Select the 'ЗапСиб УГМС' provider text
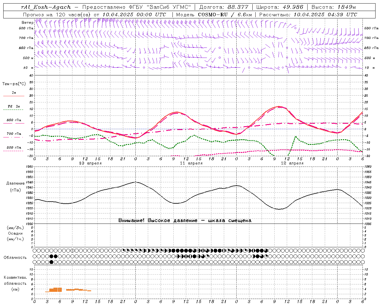 pyautogui.click(x=169, y=7)
